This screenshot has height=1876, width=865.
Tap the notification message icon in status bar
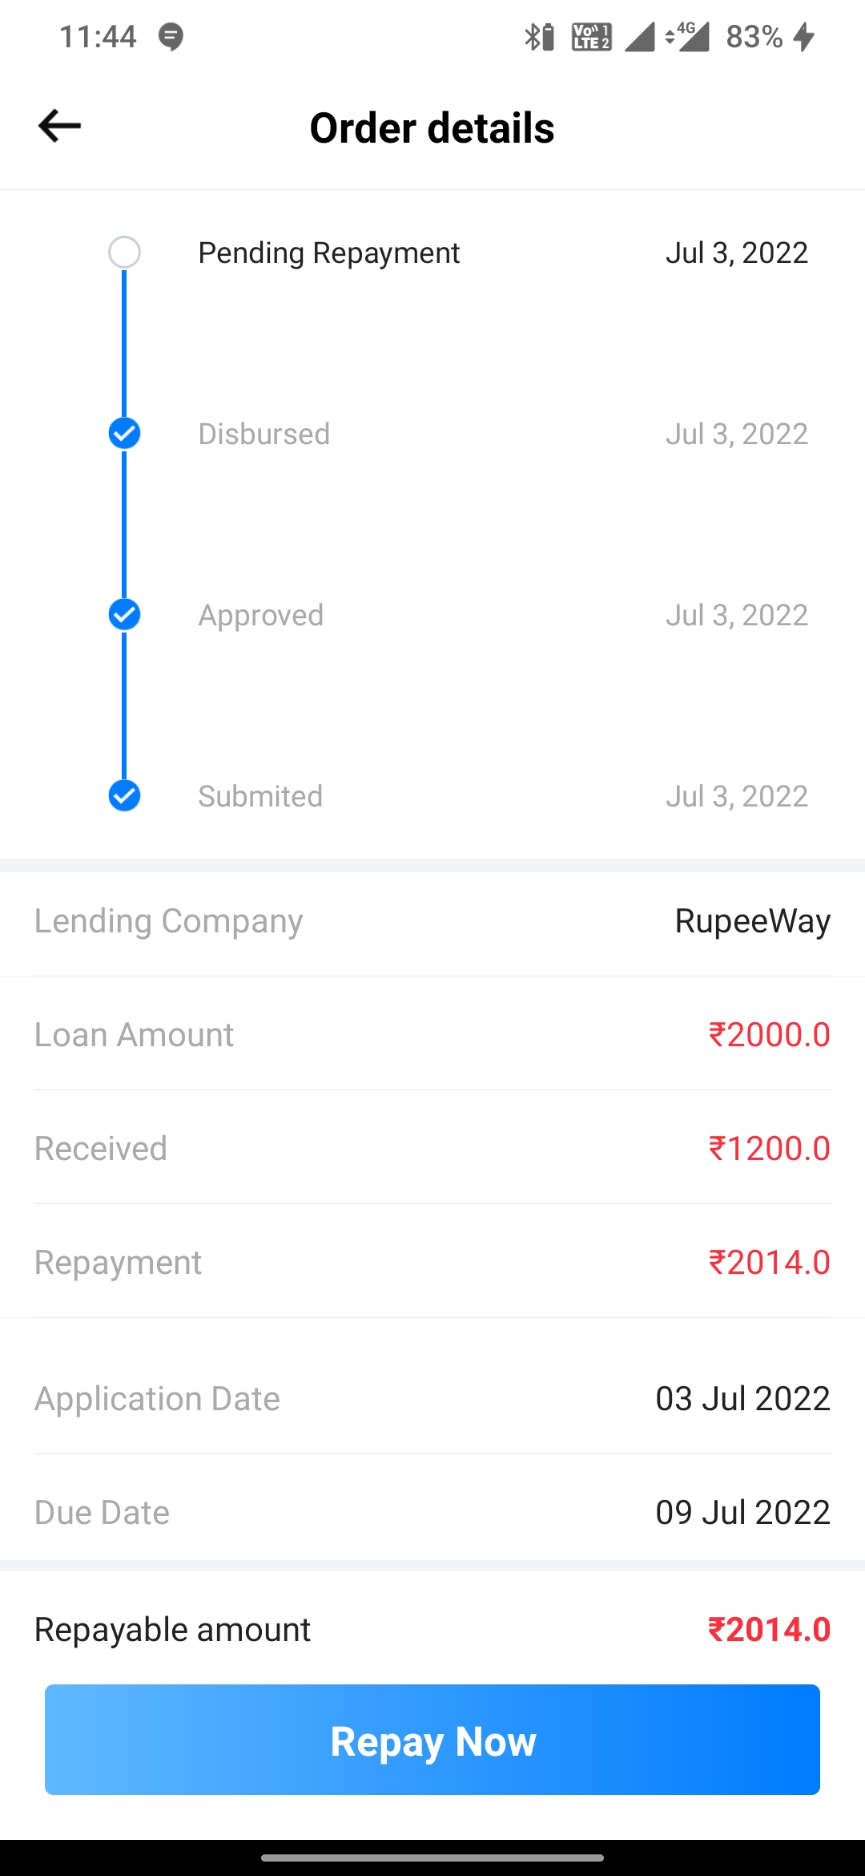pyautogui.click(x=171, y=37)
